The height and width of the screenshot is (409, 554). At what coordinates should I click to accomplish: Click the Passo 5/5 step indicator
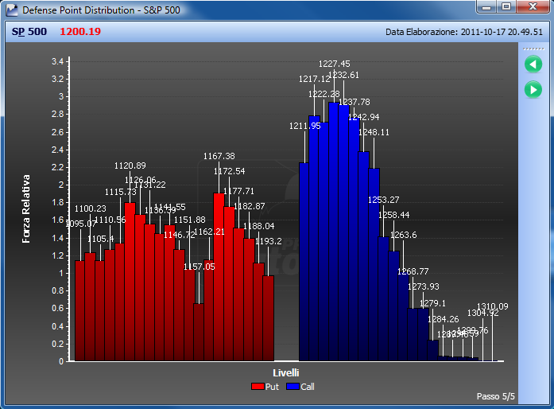coord(495,396)
